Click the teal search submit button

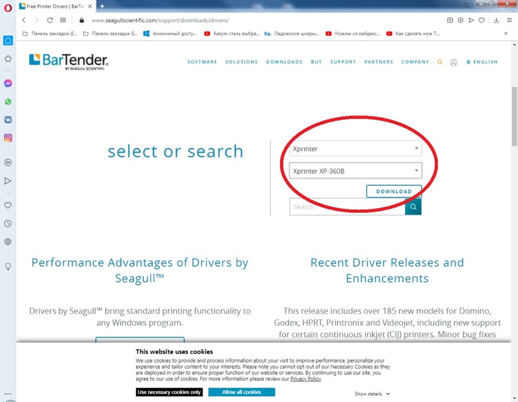click(413, 207)
